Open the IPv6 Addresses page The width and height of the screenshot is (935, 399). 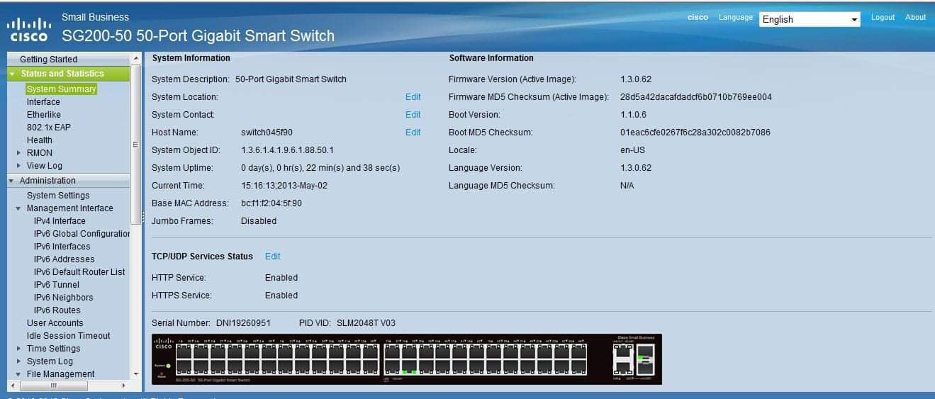[64, 259]
